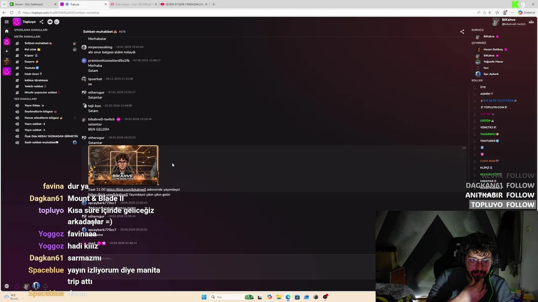This screenshot has width=538, height=302.
Task: Open bikahve0-twitch's username in chat
Action: click(x=101, y=119)
